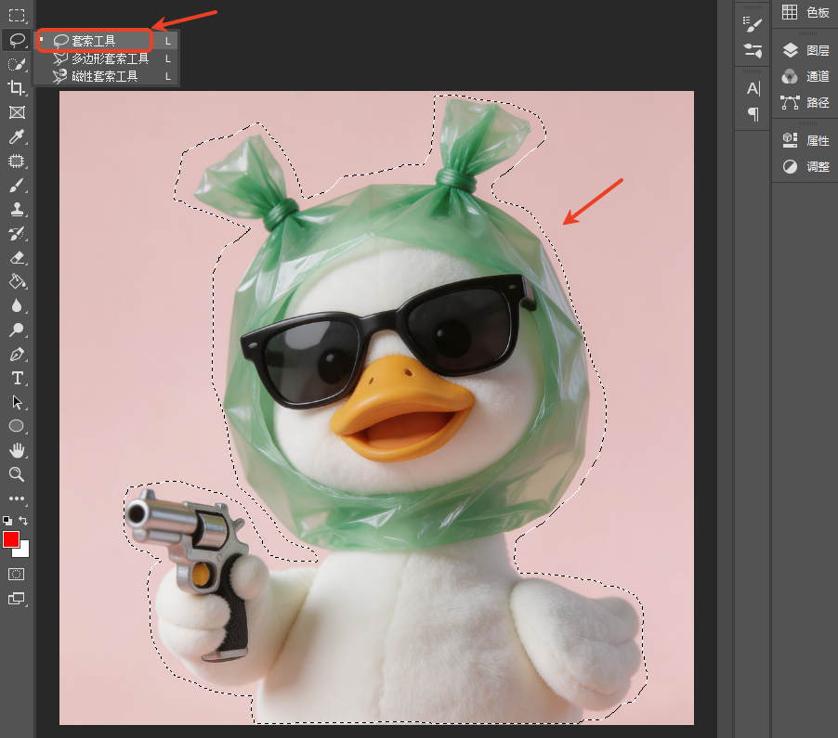
Task: Select the Crop tool
Action: pos(17,88)
